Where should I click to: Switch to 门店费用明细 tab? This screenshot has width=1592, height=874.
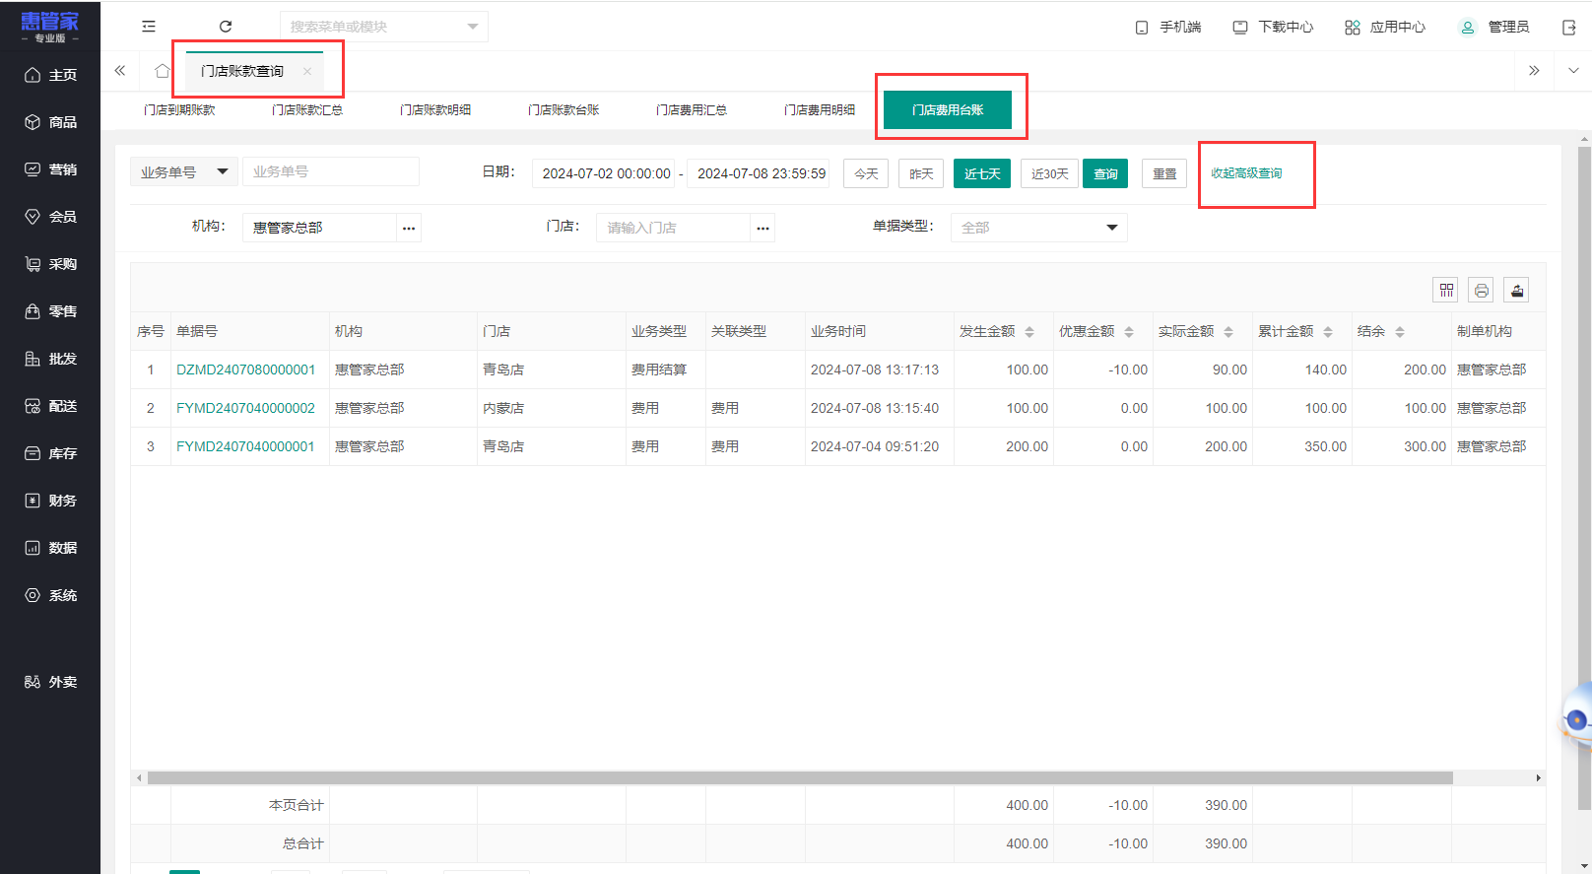pos(820,110)
